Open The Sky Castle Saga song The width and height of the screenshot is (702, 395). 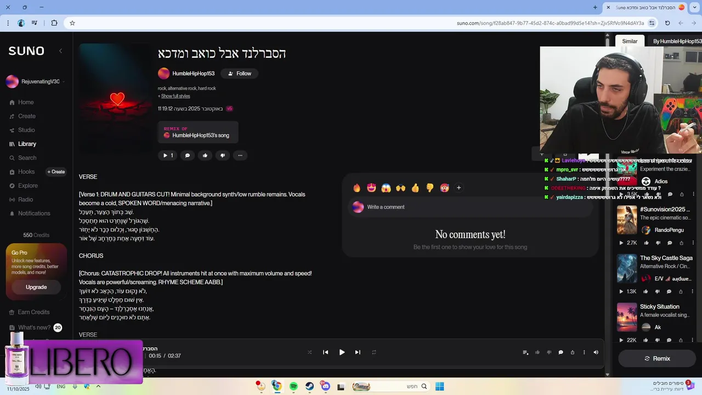tap(666, 258)
